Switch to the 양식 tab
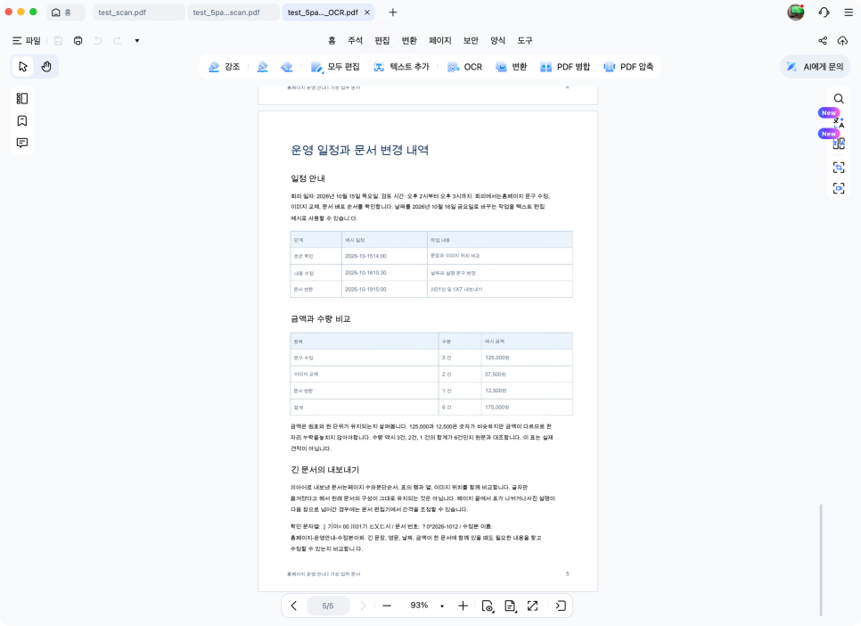This screenshot has width=861, height=626. point(497,41)
